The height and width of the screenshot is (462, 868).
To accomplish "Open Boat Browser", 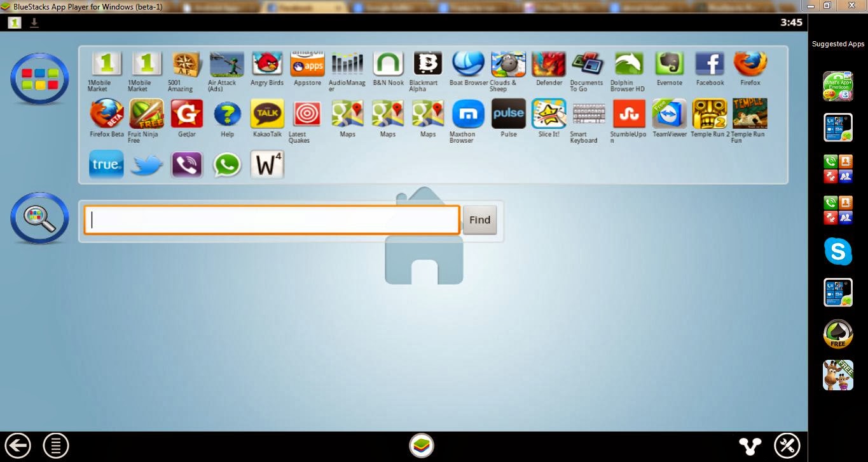I will pos(468,65).
